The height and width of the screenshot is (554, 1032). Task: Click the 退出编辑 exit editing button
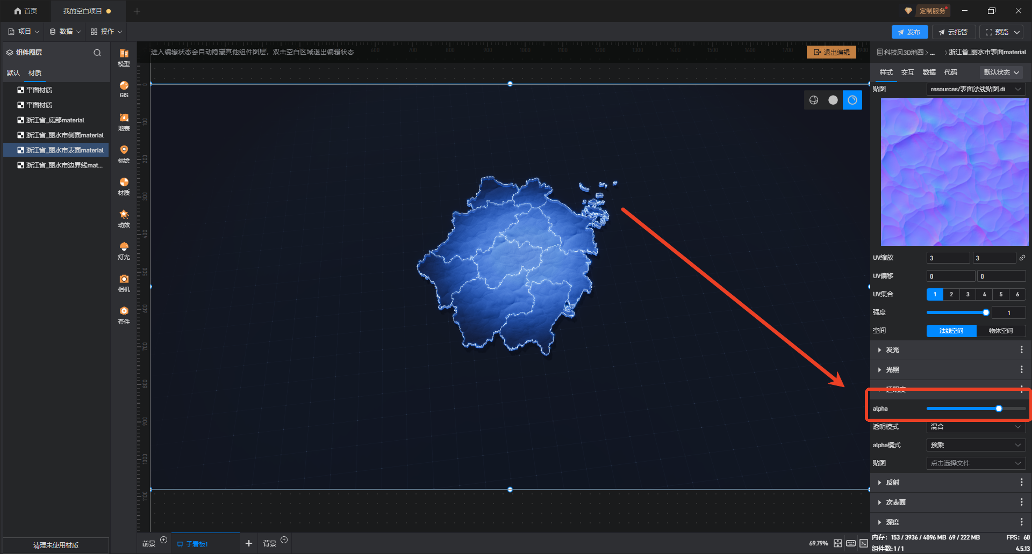831,52
